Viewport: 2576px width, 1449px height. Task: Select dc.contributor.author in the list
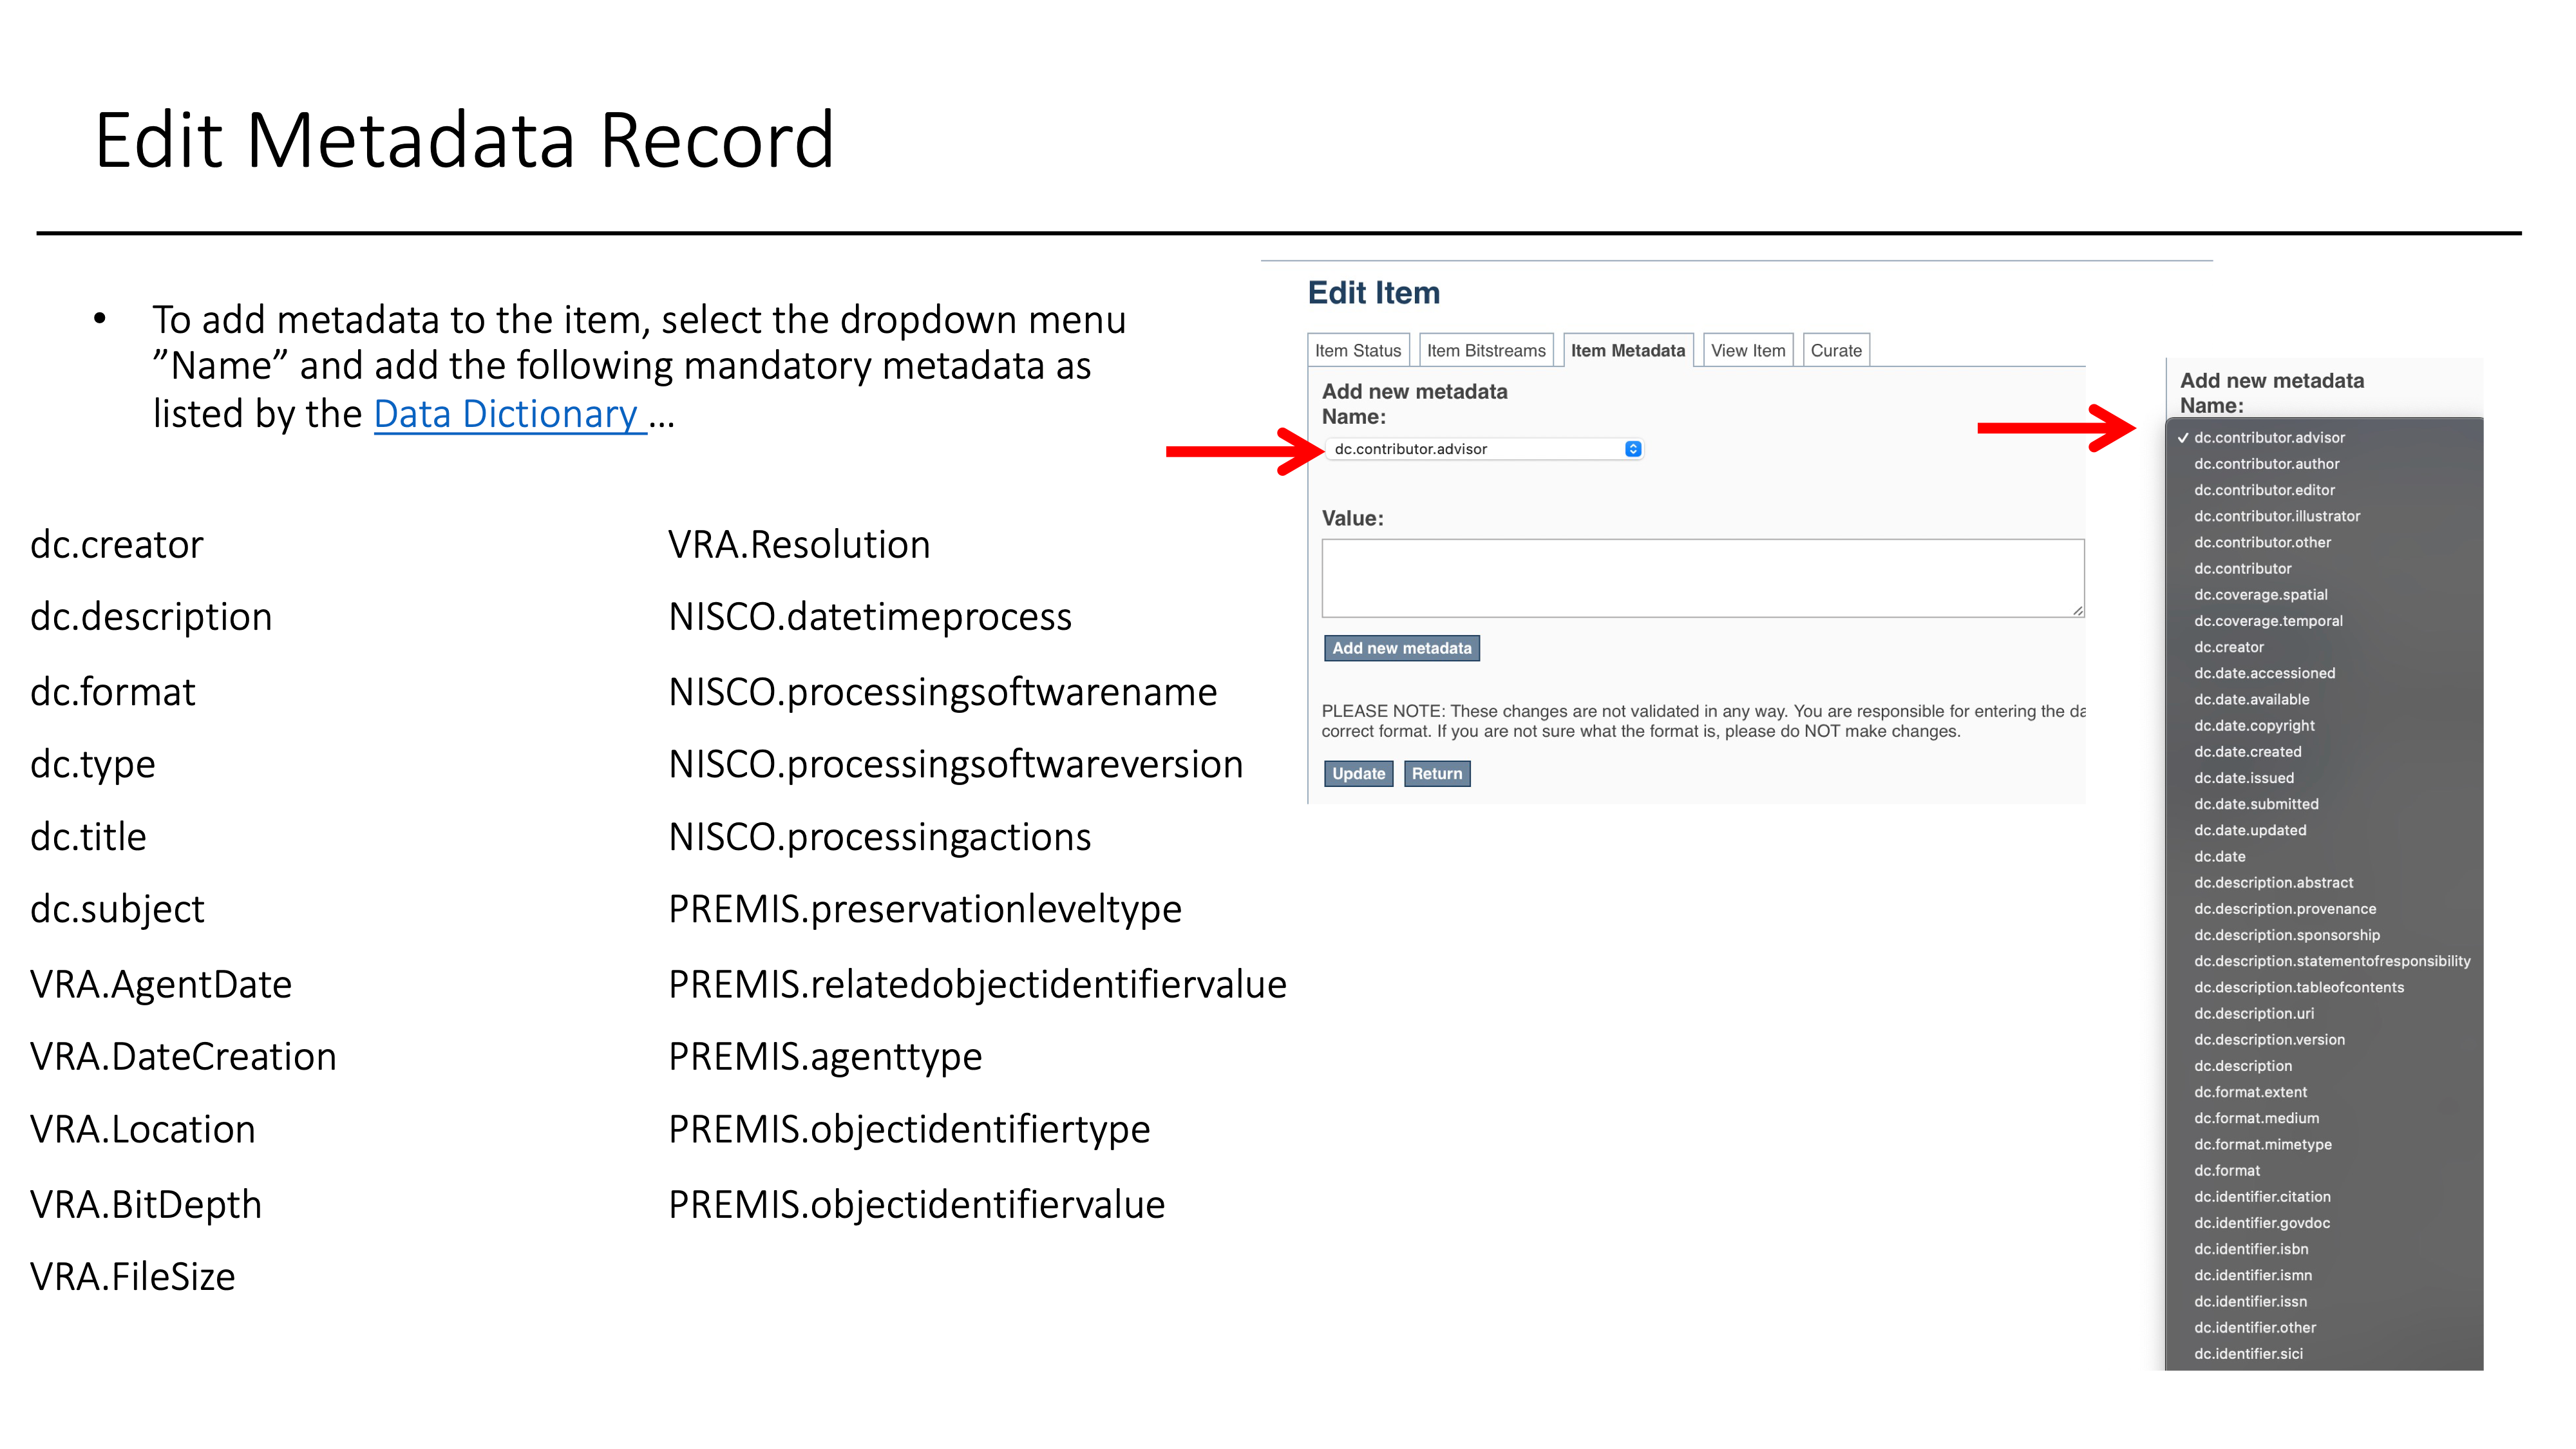click(x=2266, y=464)
